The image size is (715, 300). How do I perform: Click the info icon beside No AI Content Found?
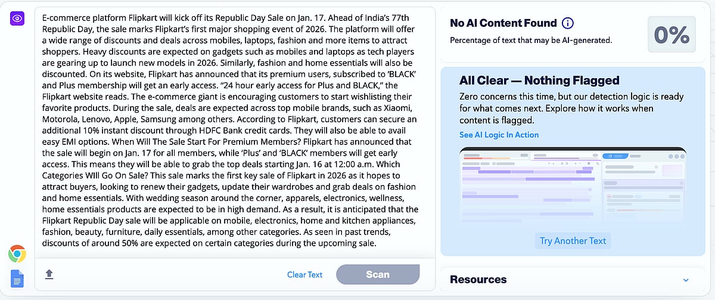click(x=568, y=23)
